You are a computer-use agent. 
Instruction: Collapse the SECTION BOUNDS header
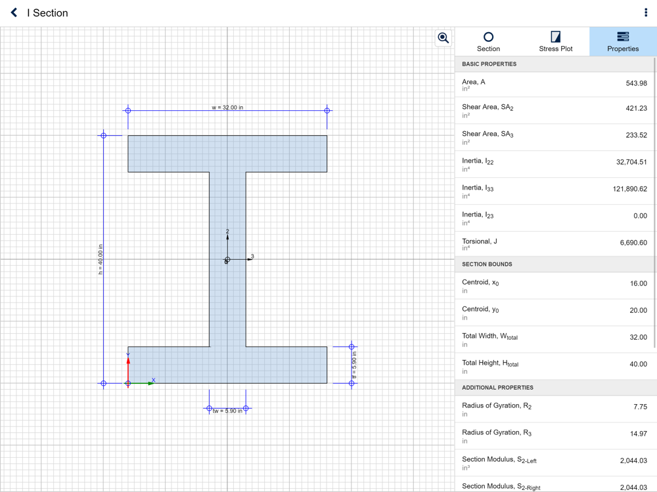click(x=555, y=264)
